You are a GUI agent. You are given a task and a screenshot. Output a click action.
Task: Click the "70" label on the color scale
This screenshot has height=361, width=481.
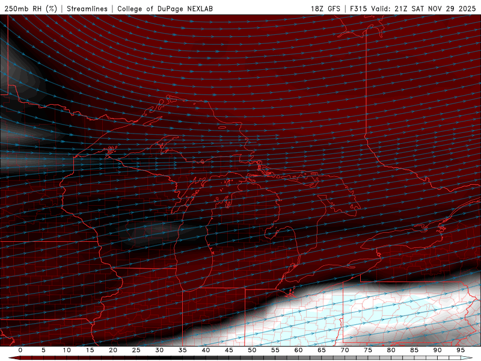pyautogui.click(x=345, y=350)
